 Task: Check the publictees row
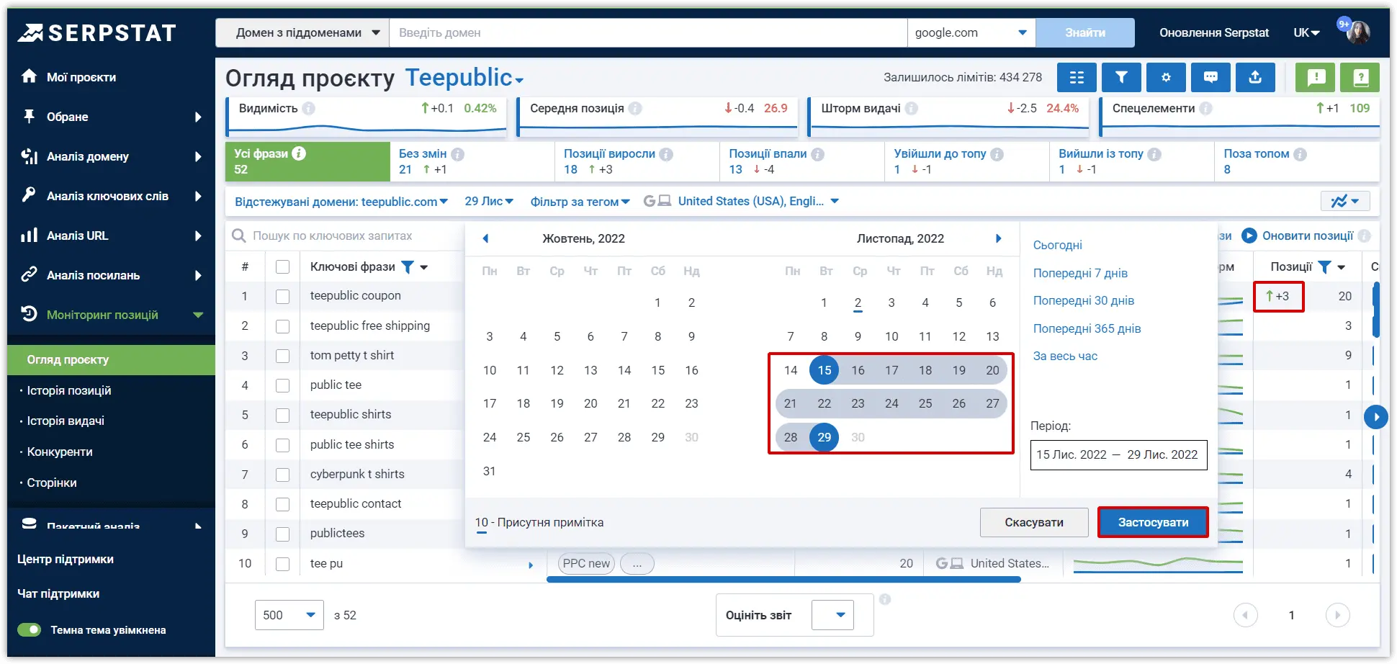(283, 534)
